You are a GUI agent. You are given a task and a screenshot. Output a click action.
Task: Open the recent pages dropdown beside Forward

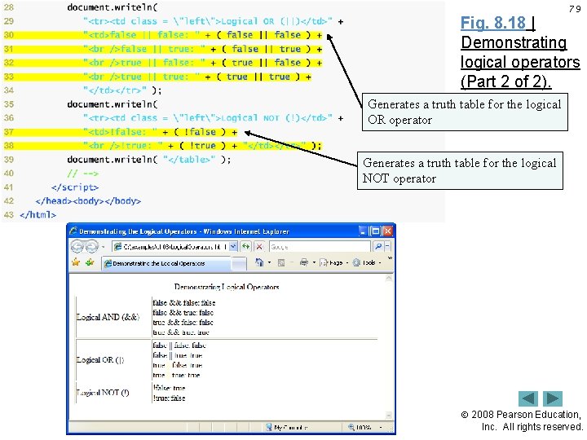pyautogui.click(x=103, y=247)
